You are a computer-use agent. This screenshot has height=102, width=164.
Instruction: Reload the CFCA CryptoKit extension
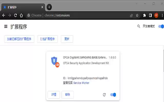click(x=104, y=95)
